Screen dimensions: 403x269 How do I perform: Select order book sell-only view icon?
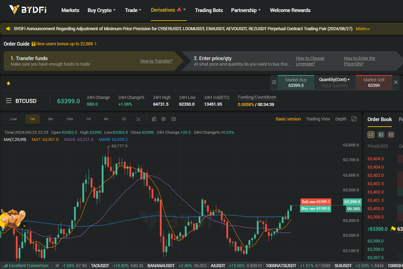[x=391, y=135]
